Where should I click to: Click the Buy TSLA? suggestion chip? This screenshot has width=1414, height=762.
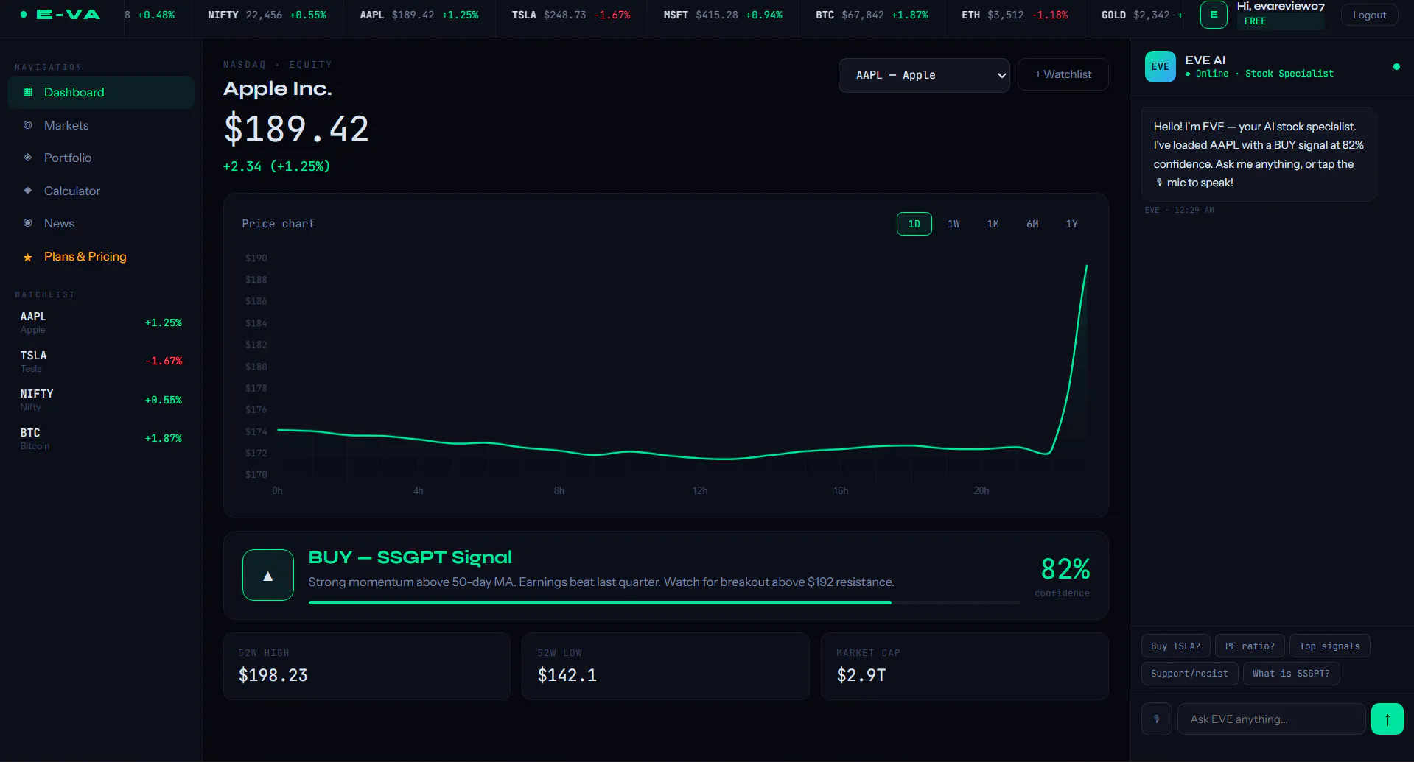tap(1176, 646)
